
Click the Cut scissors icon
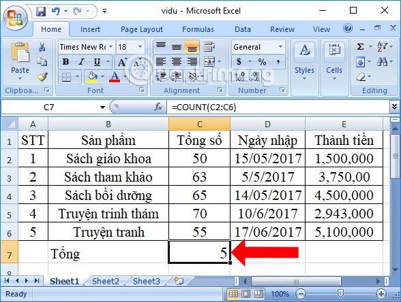click(x=42, y=47)
